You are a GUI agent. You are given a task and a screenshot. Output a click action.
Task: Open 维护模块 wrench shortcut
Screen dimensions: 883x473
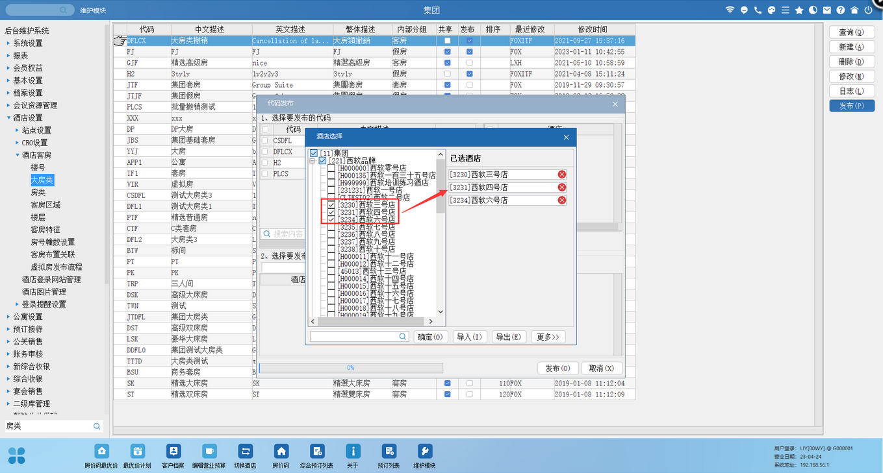[x=424, y=452]
